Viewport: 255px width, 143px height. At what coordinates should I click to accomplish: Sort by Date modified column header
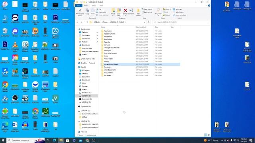[x=141, y=27]
